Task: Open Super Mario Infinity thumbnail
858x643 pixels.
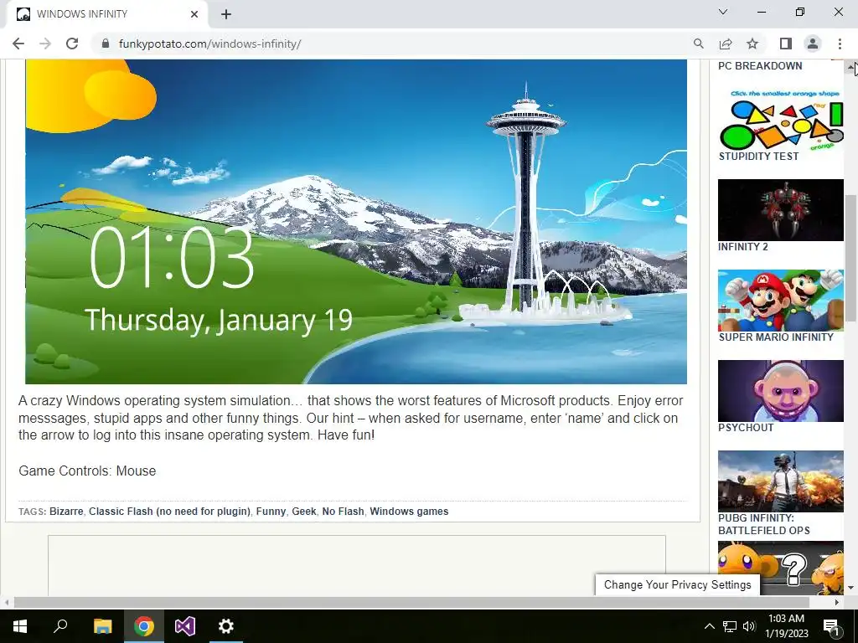Action: click(x=781, y=301)
